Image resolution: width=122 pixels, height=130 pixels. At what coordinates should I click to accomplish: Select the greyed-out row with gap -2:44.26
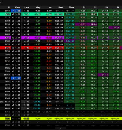tap(61, 112)
